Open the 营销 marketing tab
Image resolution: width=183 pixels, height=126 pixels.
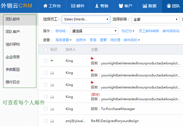[x=102, y=6]
